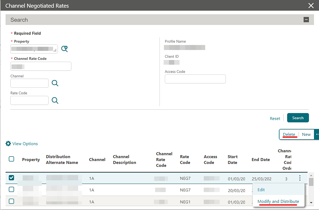Click the Search button
319x210 pixels.
tap(298, 118)
